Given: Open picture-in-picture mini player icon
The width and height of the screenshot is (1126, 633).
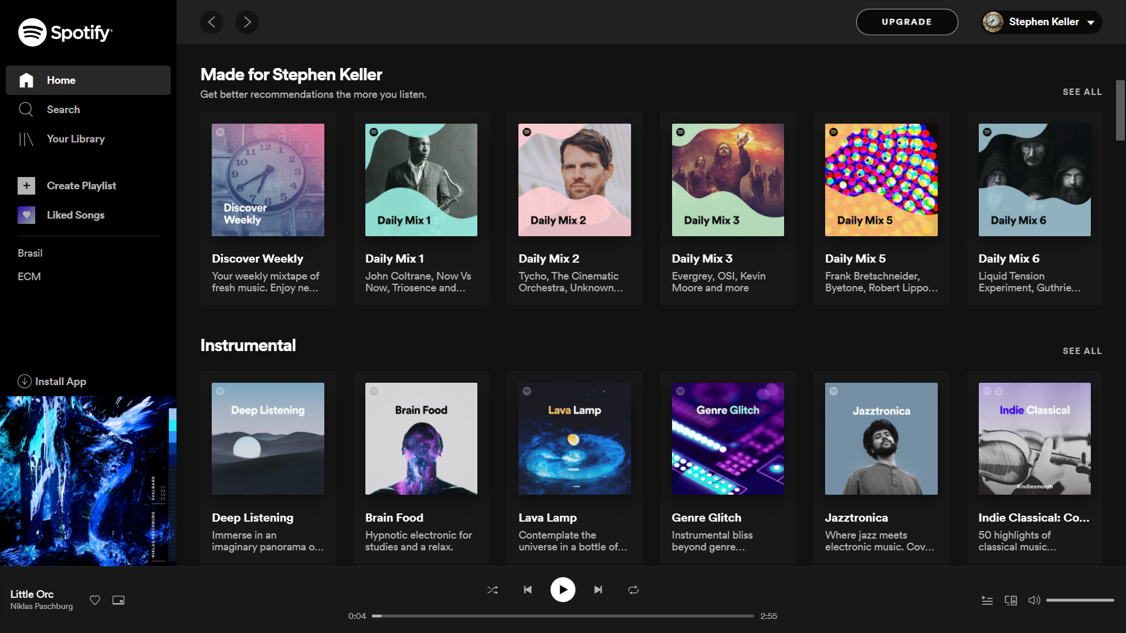Looking at the screenshot, I should pyautogui.click(x=118, y=600).
